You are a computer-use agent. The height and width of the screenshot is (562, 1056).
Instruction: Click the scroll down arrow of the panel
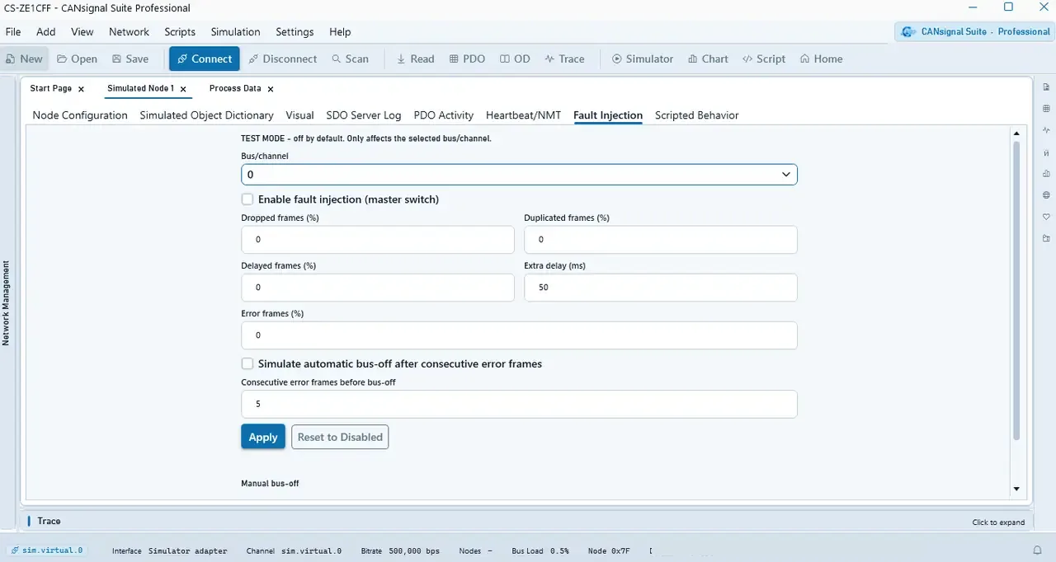click(x=1016, y=489)
